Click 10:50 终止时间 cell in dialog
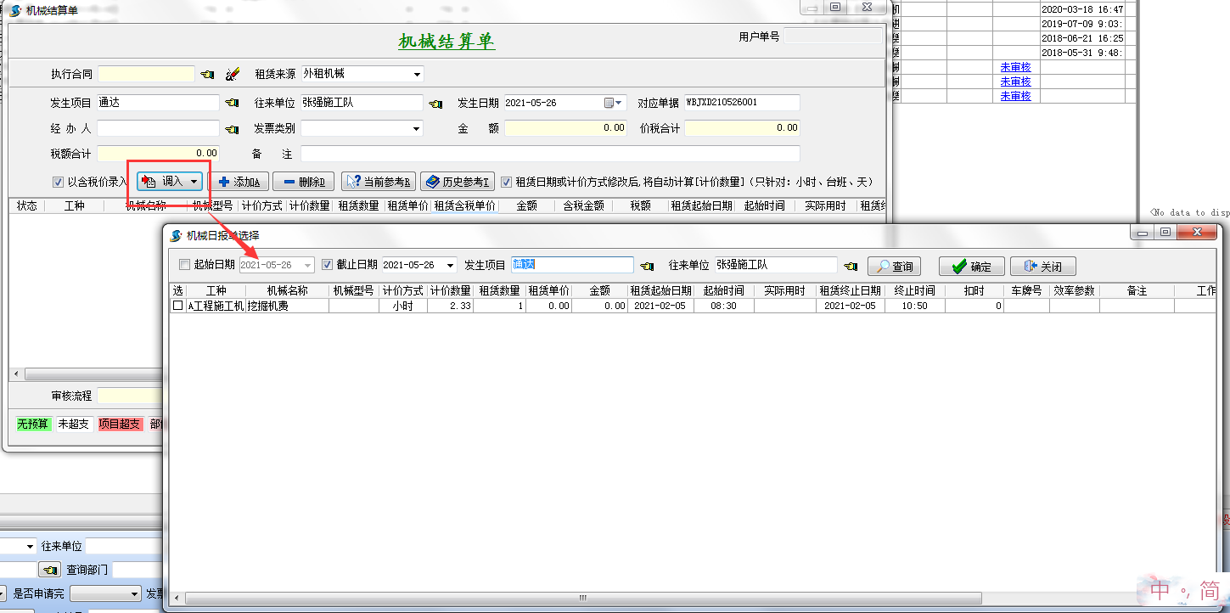The height and width of the screenshot is (613, 1230). [x=914, y=306]
